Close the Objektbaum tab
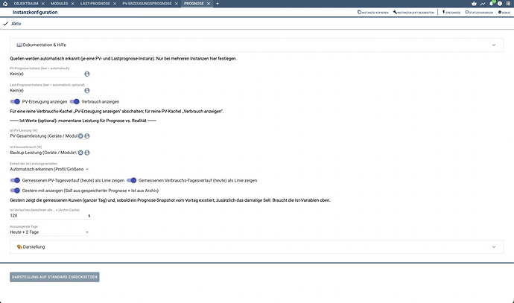The image size is (514, 303). (43, 4)
